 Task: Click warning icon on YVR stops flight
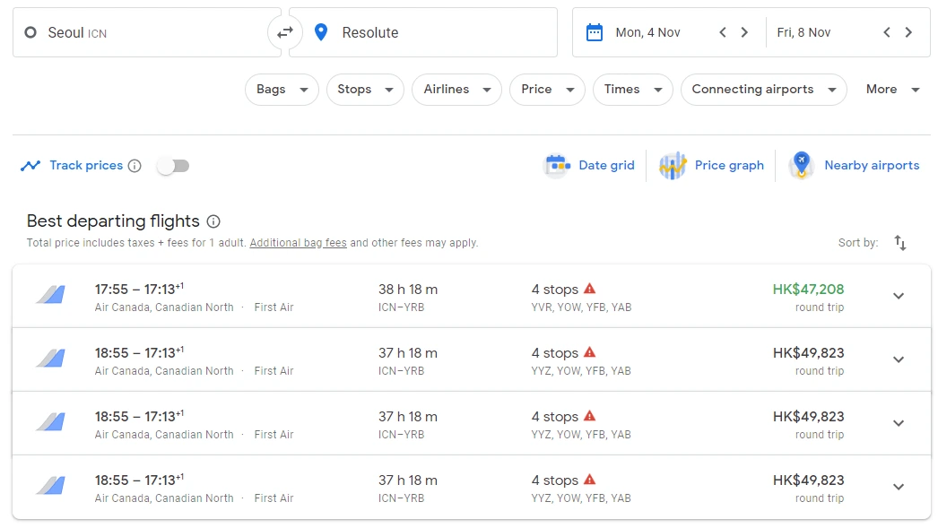[x=590, y=289]
